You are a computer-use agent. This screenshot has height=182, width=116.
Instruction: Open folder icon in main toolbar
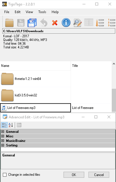9,23
